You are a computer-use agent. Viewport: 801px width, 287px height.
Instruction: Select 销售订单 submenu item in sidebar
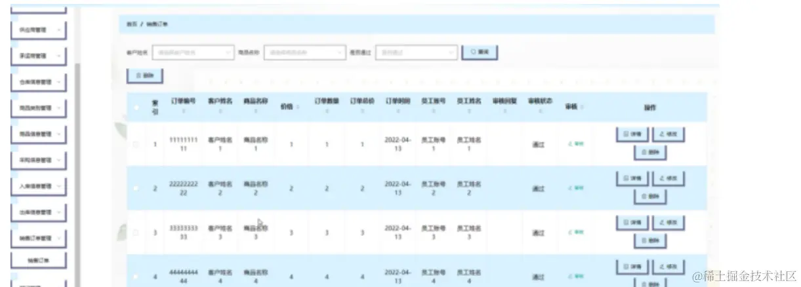click(39, 260)
